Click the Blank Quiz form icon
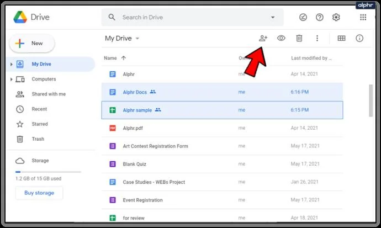 click(113, 164)
